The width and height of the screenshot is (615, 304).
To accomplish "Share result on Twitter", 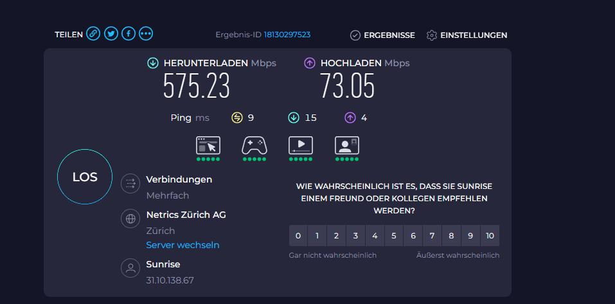I will click(111, 34).
